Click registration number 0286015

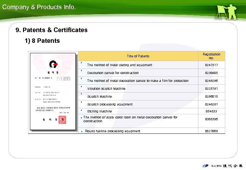tap(211, 96)
